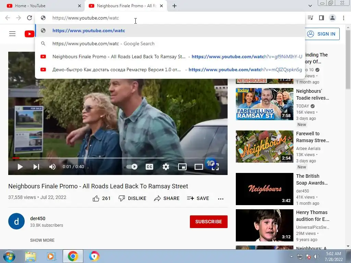Select first suggestion https://www.youtube.com/watc
The height and width of the screenshot is (263, 351).
coord(170,30)
